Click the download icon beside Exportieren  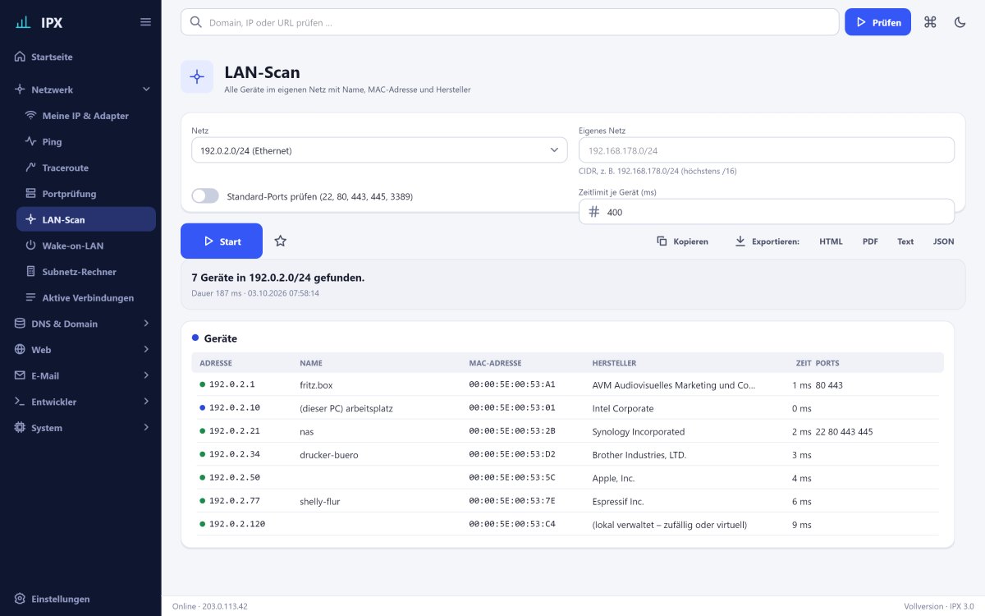coord(740,241)
